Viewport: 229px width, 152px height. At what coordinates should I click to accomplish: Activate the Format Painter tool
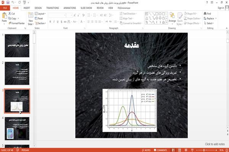click(16, 23)
